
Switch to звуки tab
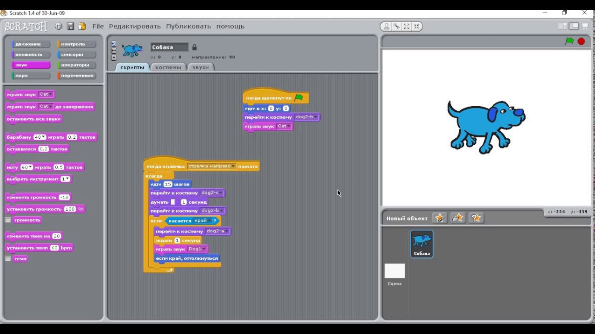click(200, 67)
